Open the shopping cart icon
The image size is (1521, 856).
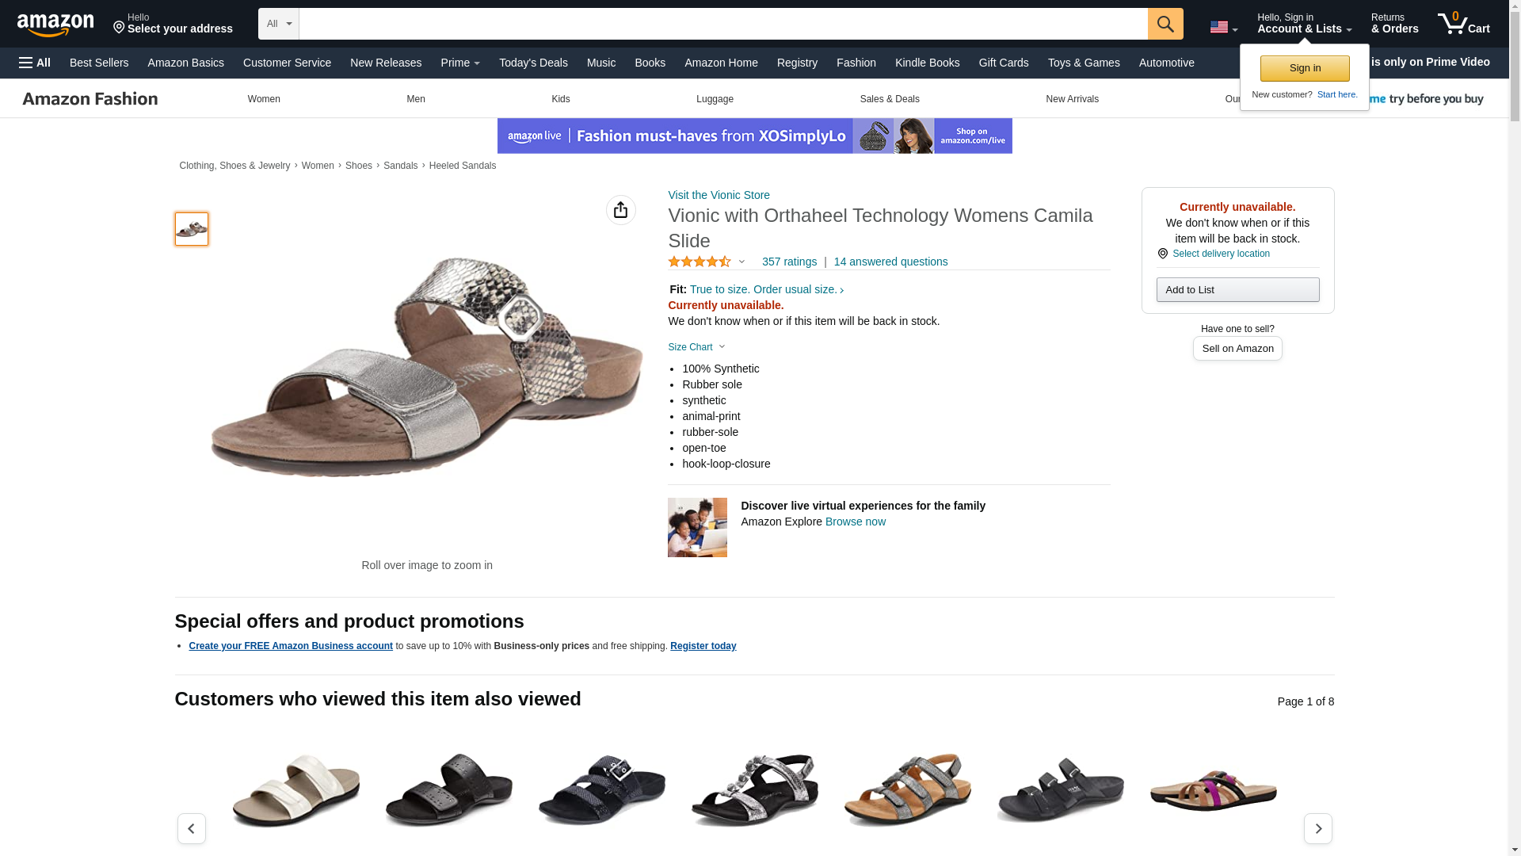coord(1462,24)
